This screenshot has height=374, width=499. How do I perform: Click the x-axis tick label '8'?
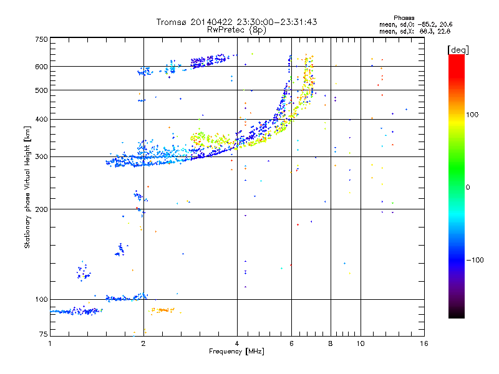[x=331, y=344]
